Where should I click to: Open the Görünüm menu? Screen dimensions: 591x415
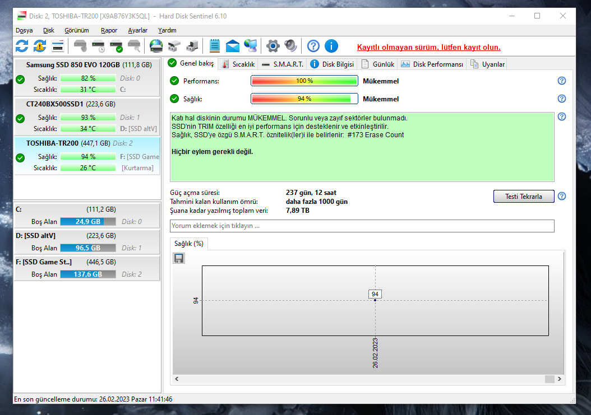click(x=77, y=30)
